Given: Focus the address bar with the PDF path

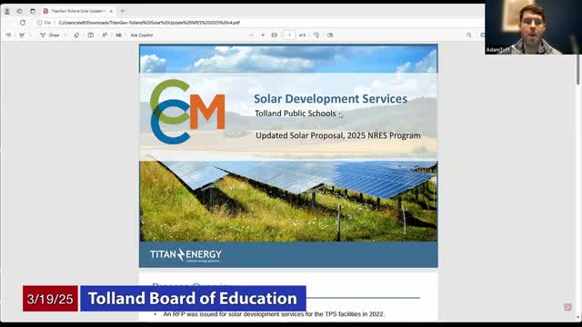Looking at the screenshot, I should click(149, 23).
